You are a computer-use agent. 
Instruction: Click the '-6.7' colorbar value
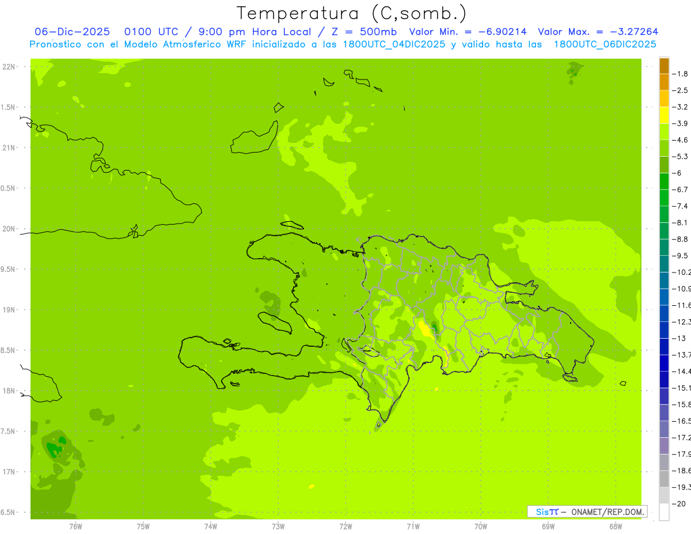681,190
